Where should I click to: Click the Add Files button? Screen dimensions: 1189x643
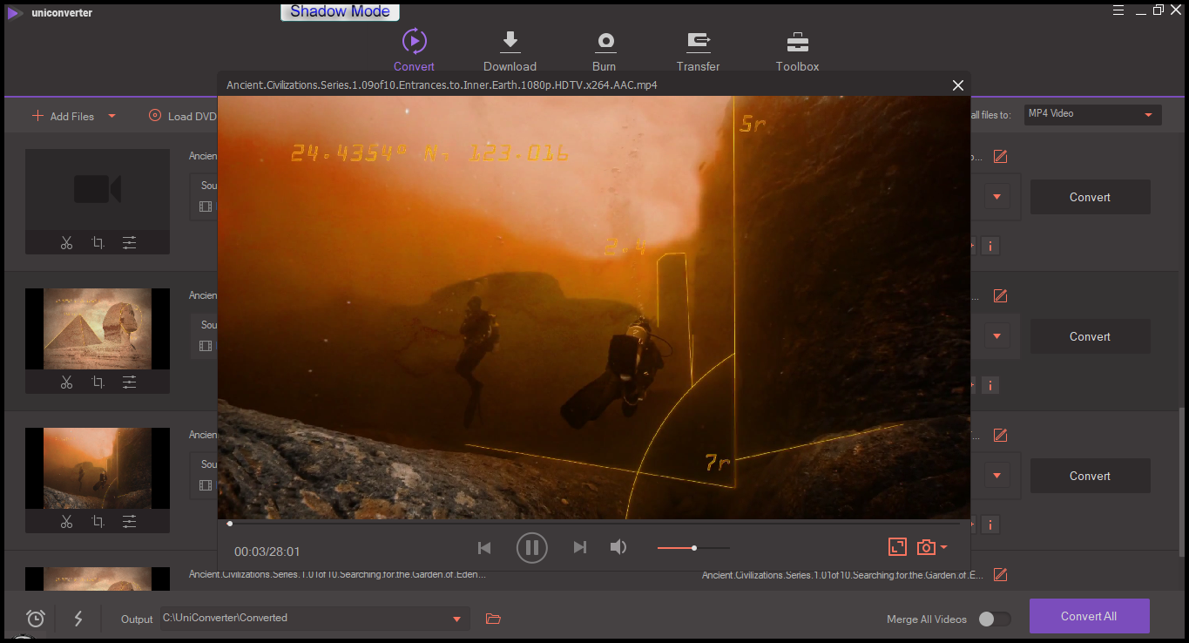click(x=63, y=116)
